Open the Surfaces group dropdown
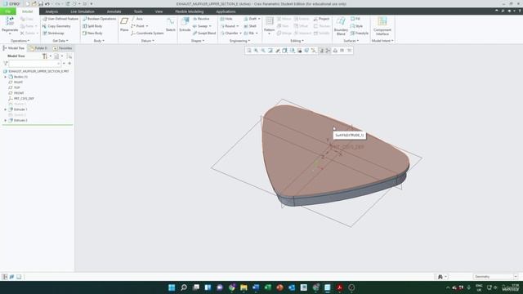523x294 pixels. [x=351, y=41]
